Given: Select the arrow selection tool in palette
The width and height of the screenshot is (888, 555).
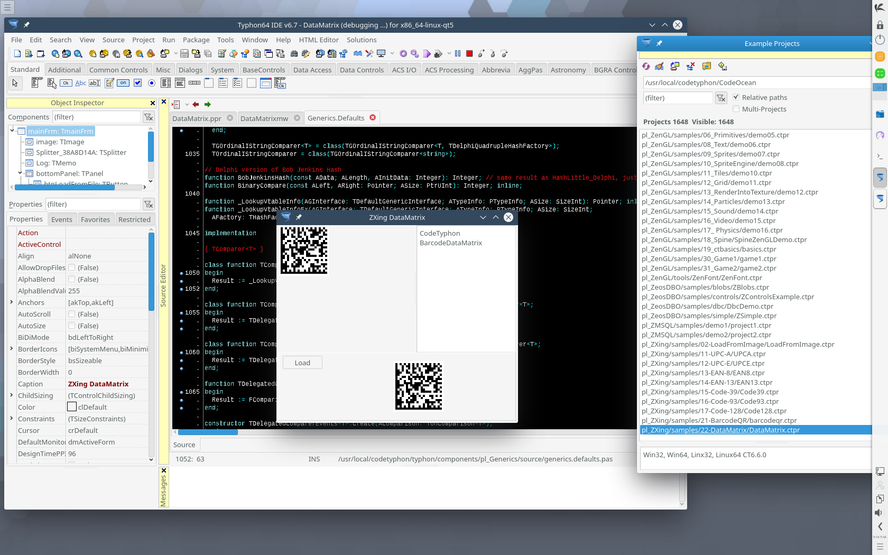Looking at the screenshot, I should click(x=15, y=82).
